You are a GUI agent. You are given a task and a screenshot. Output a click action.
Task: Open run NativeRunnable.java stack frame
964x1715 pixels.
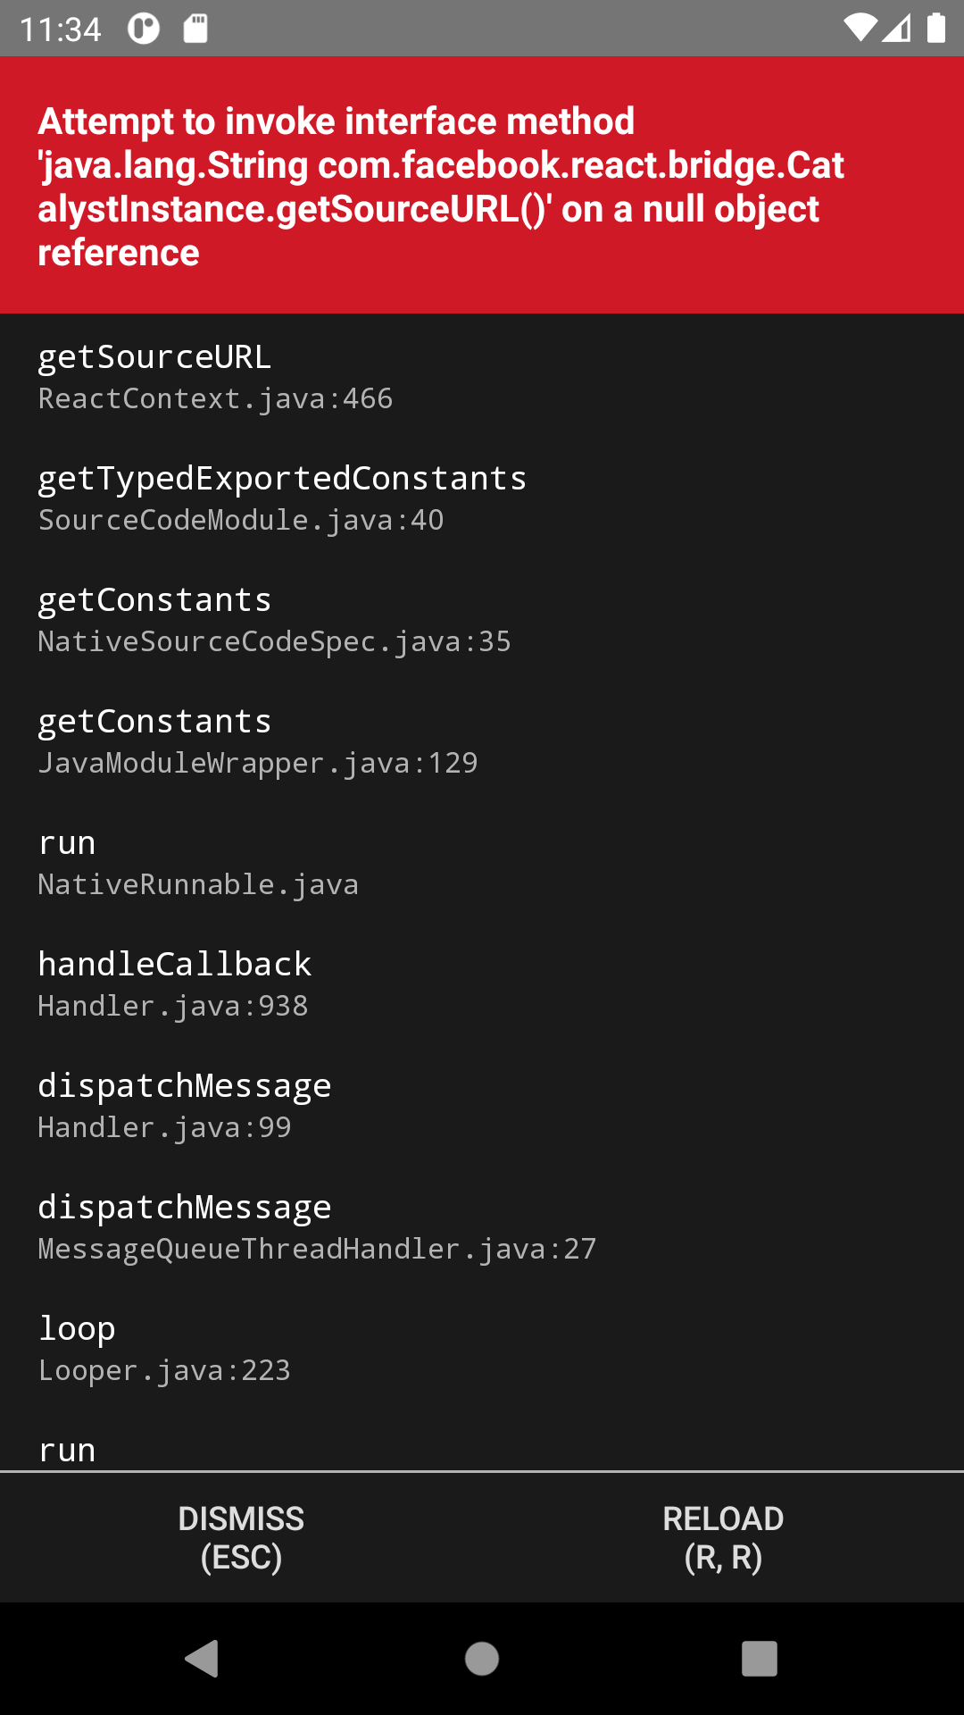pos(482,862)
